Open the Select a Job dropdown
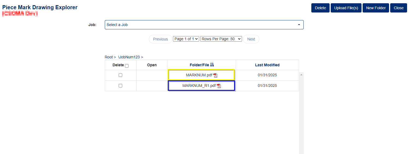Viewport: 409px width, 154px height. (204, 25)
